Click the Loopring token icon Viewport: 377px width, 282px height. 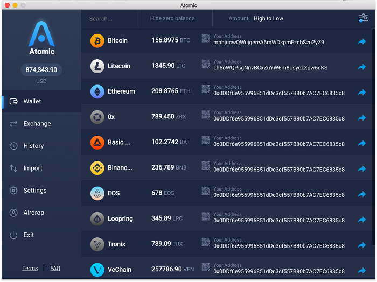pos(97,219)
